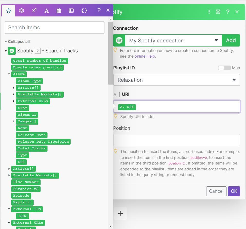246x229 pixels.
Task: Open text and binary functions tab
Action: coord(46,11)
